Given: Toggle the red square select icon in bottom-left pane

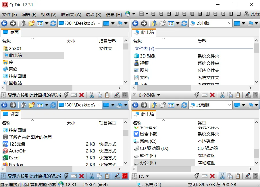Looking at the screenshot, I should pos(125,176).
